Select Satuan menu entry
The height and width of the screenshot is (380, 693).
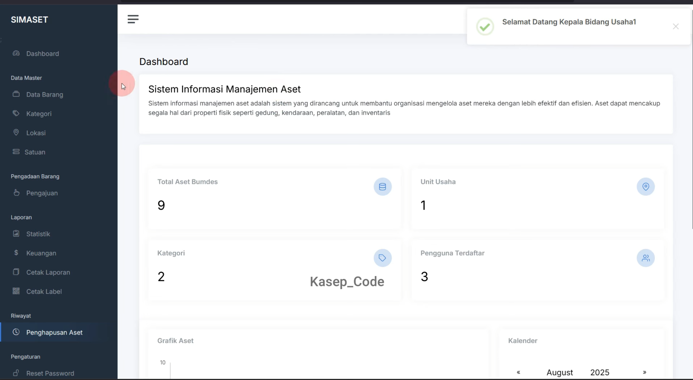click(x=35, y=152)
